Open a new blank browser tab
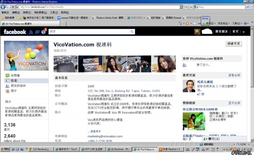 [63, 24]
